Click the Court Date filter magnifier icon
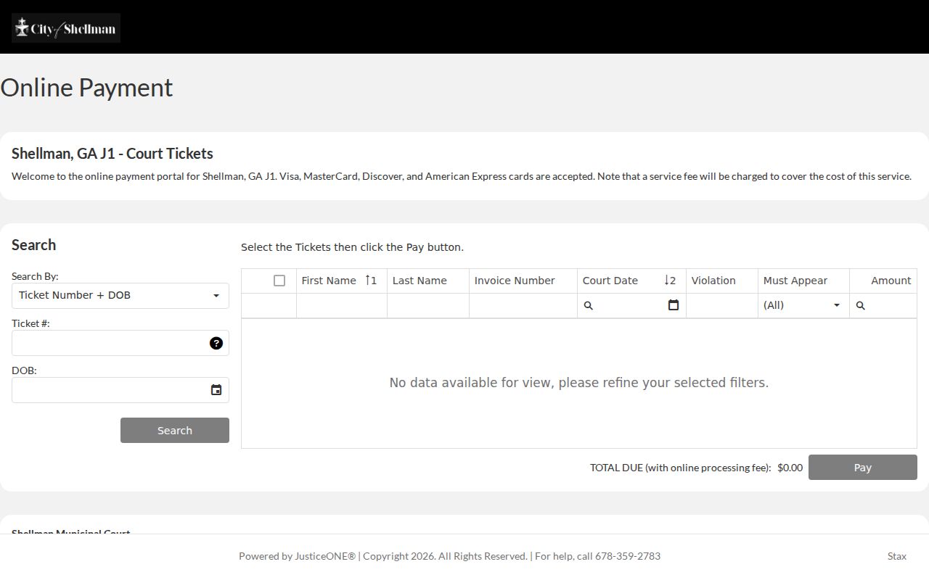The image size is (929, 580). click(589, 306)
